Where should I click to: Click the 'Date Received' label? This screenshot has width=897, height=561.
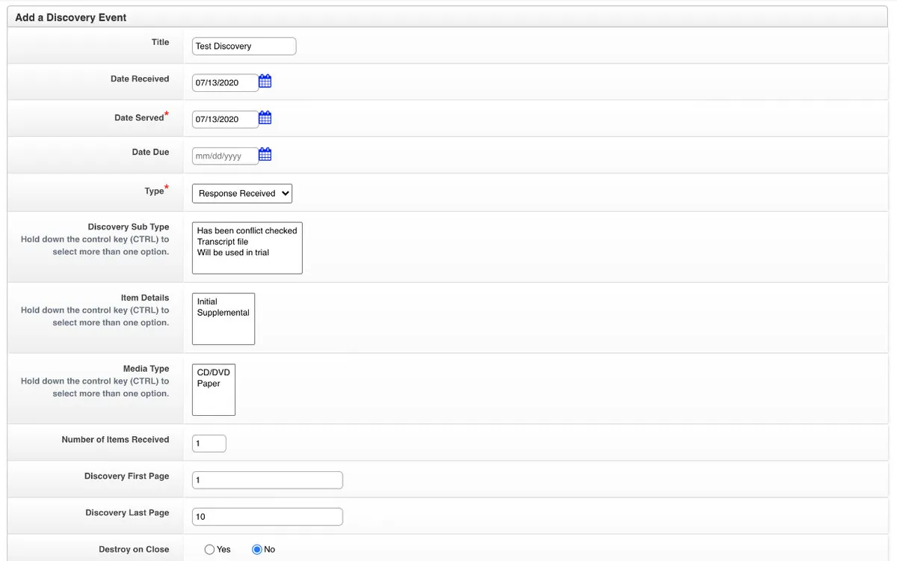tap(140, 79)
